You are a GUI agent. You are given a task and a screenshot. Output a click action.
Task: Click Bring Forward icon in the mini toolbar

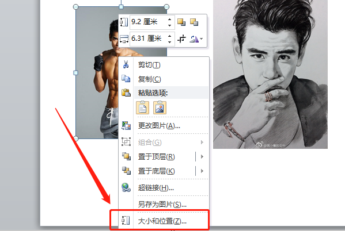point(181,22)
